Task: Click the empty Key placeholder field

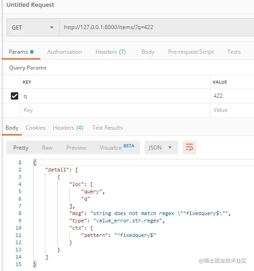Action: pos(115,110)
